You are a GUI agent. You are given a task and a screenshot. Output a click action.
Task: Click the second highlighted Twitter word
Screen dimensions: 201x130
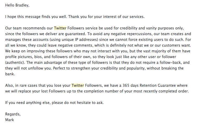[x=78, y=85]
